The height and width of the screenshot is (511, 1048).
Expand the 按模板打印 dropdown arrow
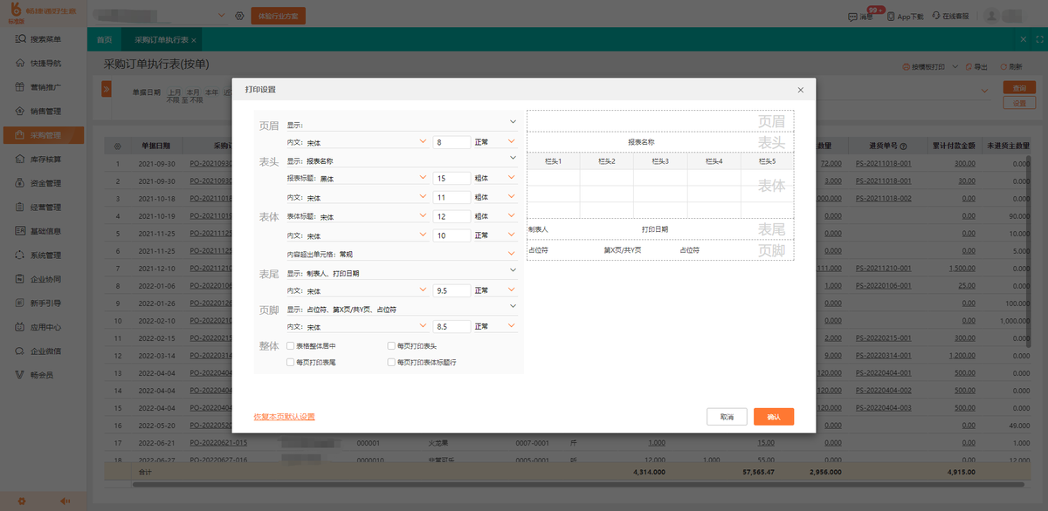(955, 66)
